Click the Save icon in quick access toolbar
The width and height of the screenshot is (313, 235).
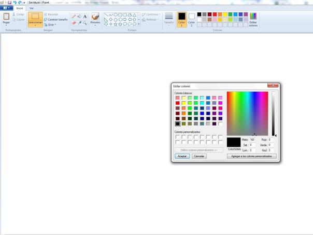[9, 3]
